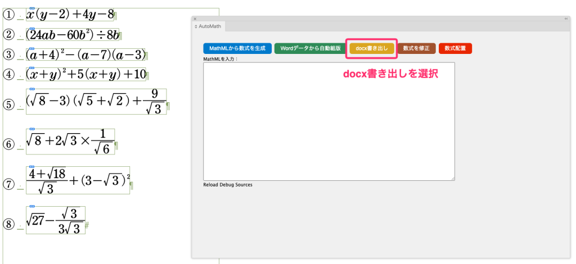
Task: Click the anchor link icon on equation ②
Action: (32, 28)
